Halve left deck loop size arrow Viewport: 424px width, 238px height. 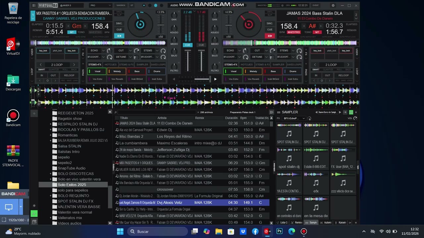point(41,65)
